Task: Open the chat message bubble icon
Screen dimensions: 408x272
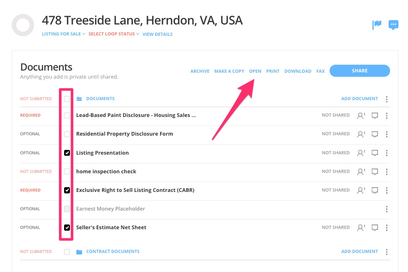Action: pyautogui.click(x=393, y=25)
